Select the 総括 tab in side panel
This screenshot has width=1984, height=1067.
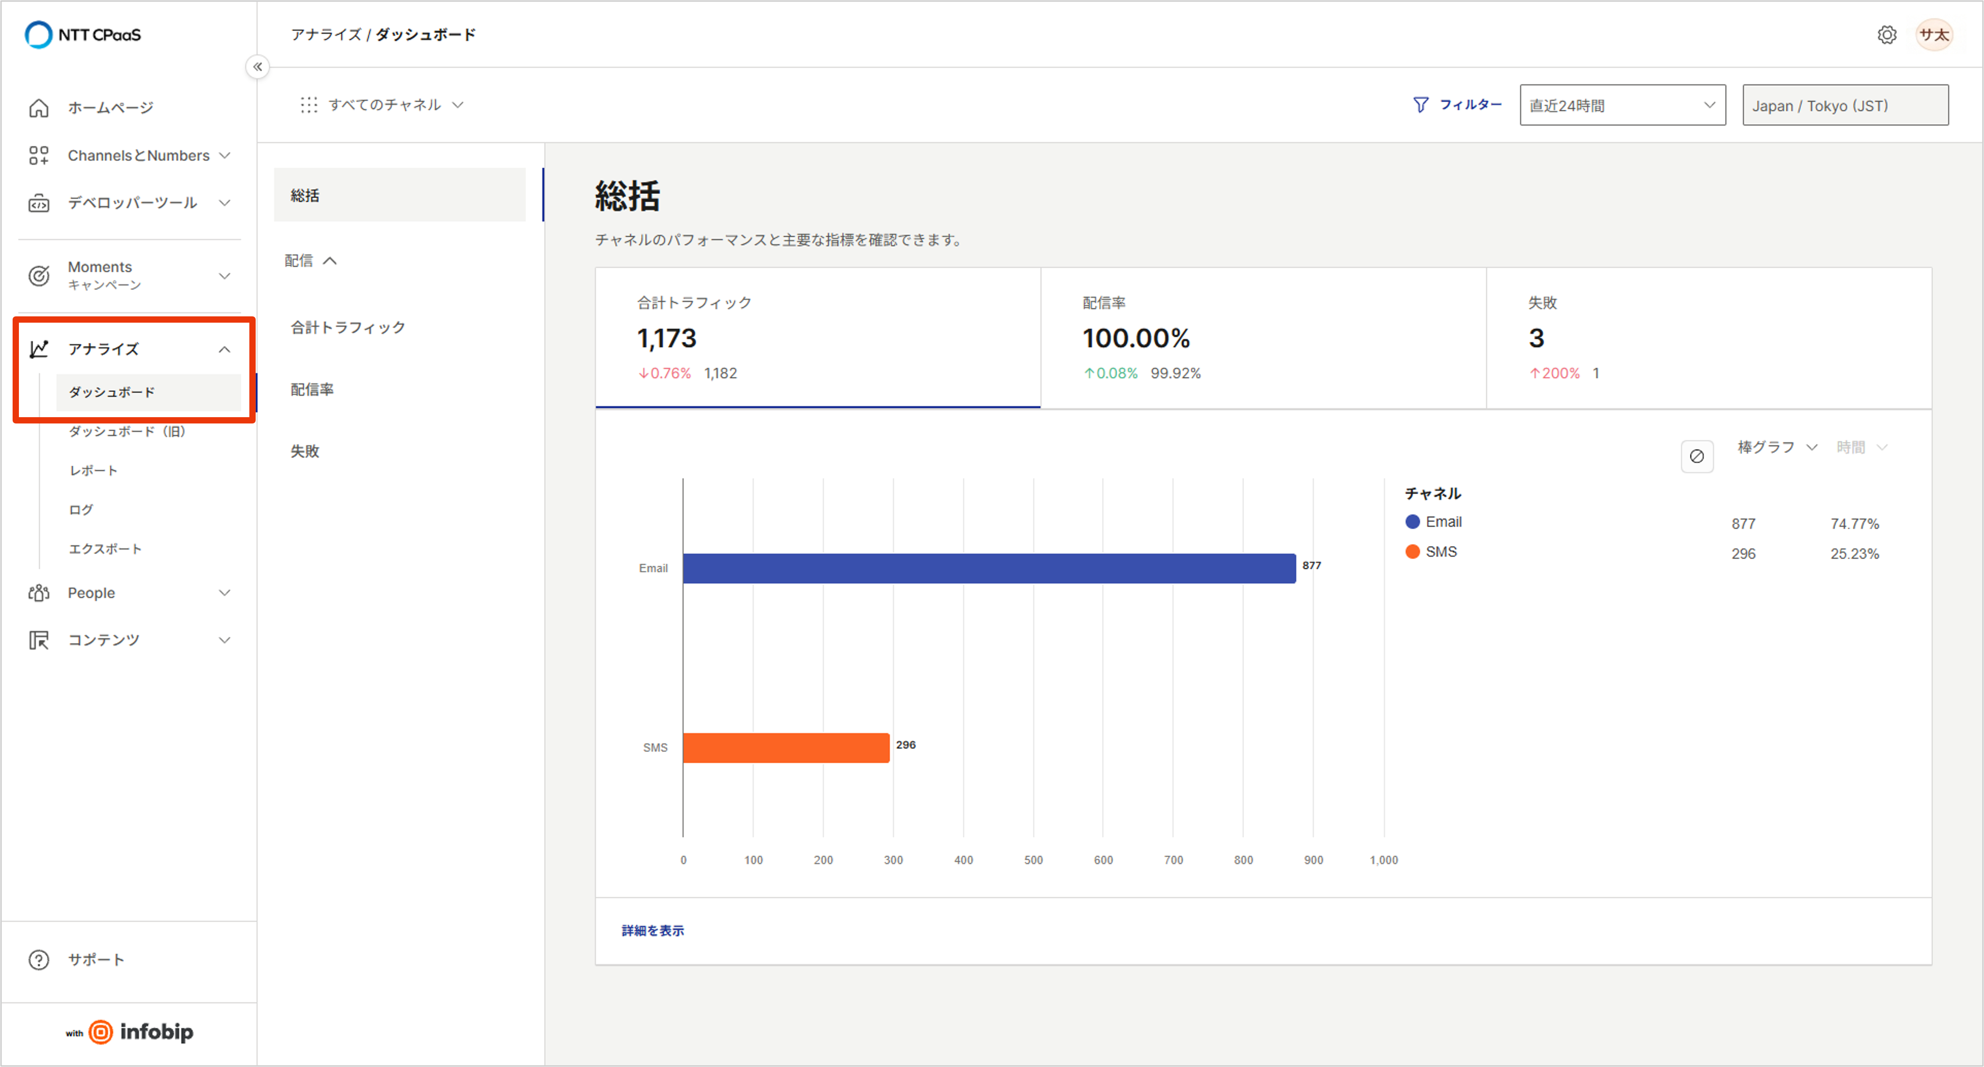pos(400,196)
